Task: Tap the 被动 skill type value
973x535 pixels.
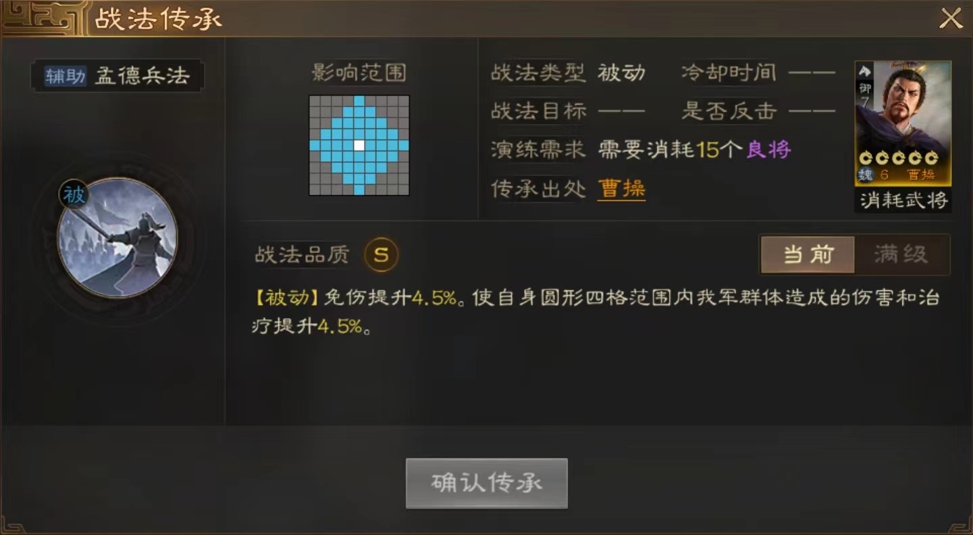Action: coord(621,73)
